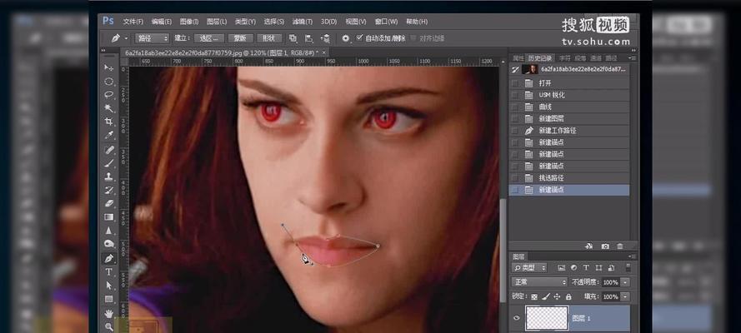Click the 选区... make selection button

click(209, 38)
